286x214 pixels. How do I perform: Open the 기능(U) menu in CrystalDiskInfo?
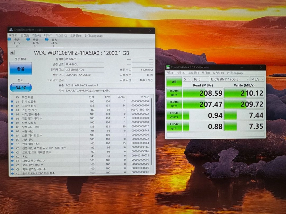pos(37,35)
